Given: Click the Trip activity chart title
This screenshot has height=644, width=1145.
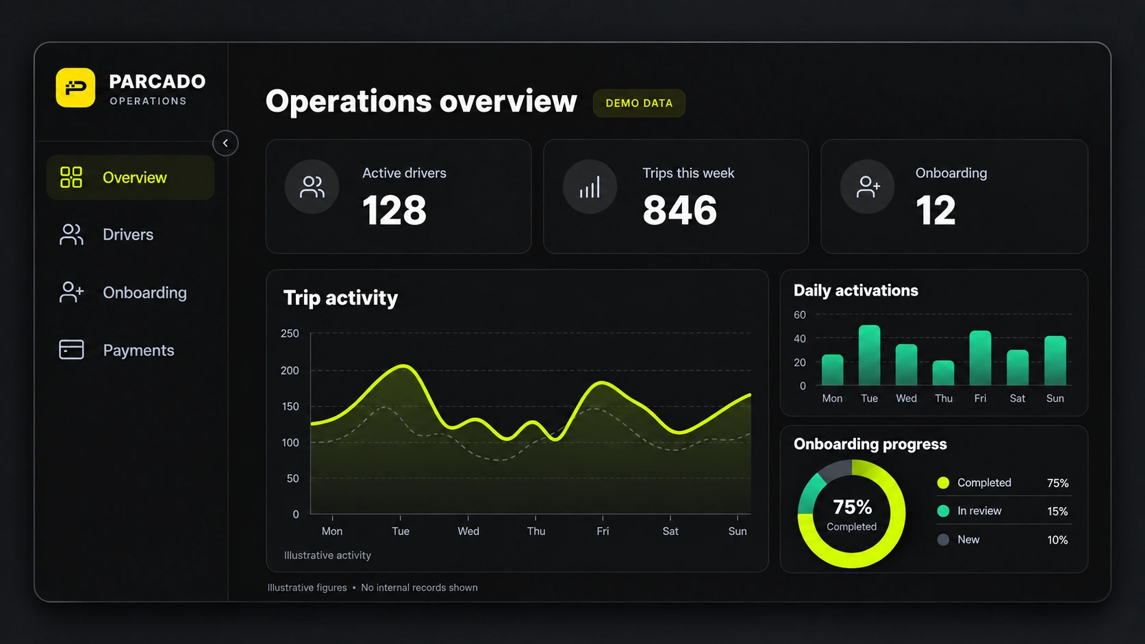Looking at the screenshot, I should 340,298.
